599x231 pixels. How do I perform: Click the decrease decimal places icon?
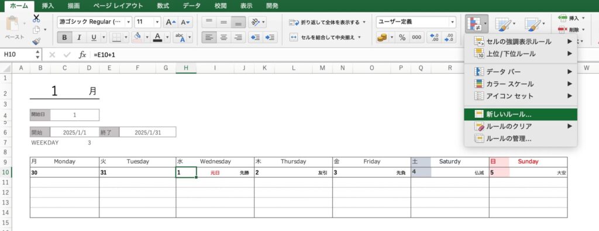(x=449, y=37)
